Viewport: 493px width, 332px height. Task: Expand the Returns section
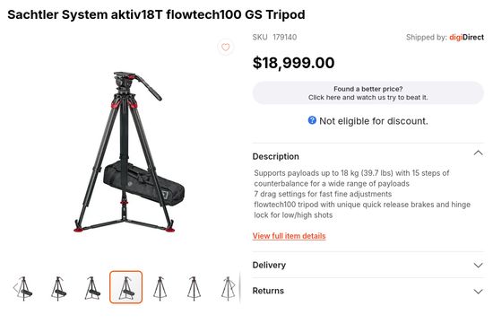[368, 291]
